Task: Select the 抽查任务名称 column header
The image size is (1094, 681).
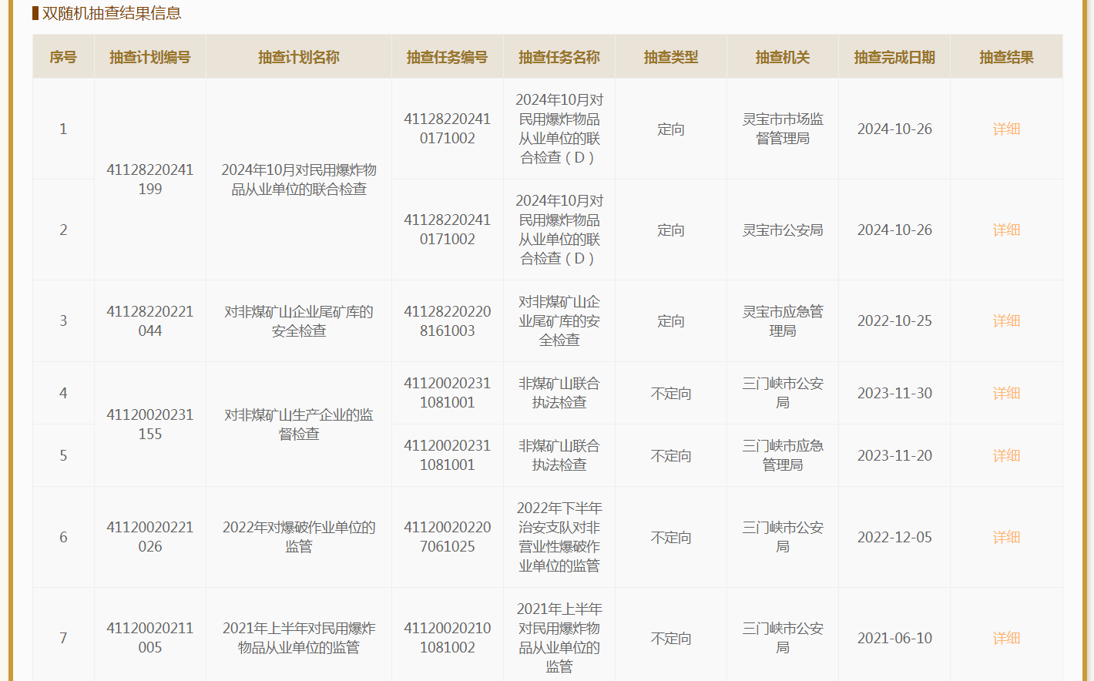Action: tap(559, 57)
